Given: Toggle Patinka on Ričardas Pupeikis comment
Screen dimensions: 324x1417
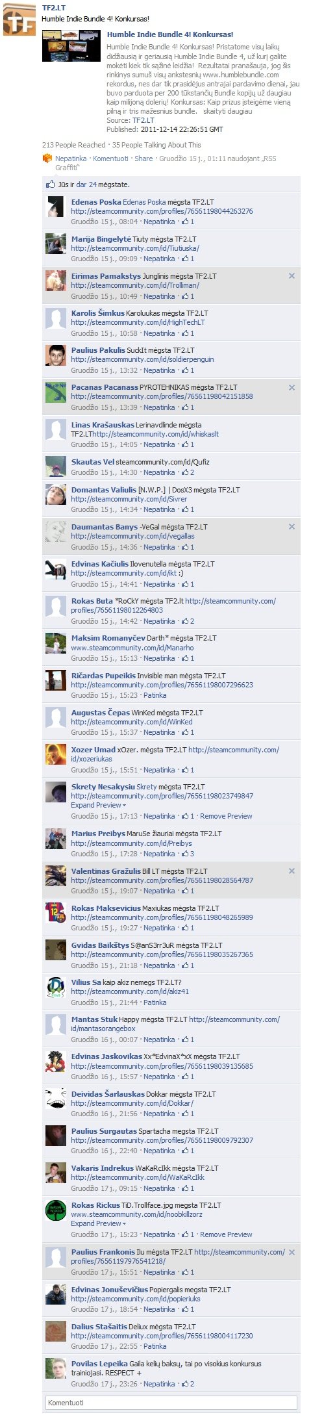Looking at the screenshot, I should [155, 695].
